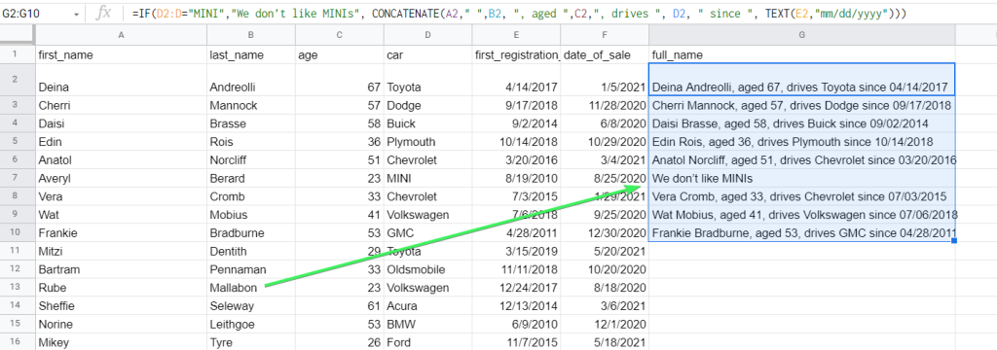Click the full_name header cell
The width and height of the screenshot is (997, 350).
(802, 54)
